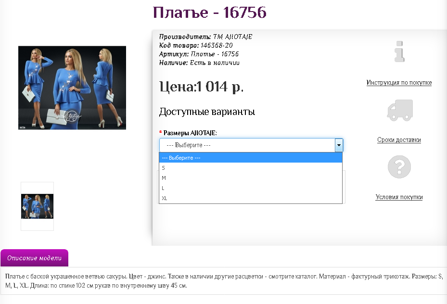447x304 pixels.
Task: Open the main blue dress product image
Action: (72, 88)
